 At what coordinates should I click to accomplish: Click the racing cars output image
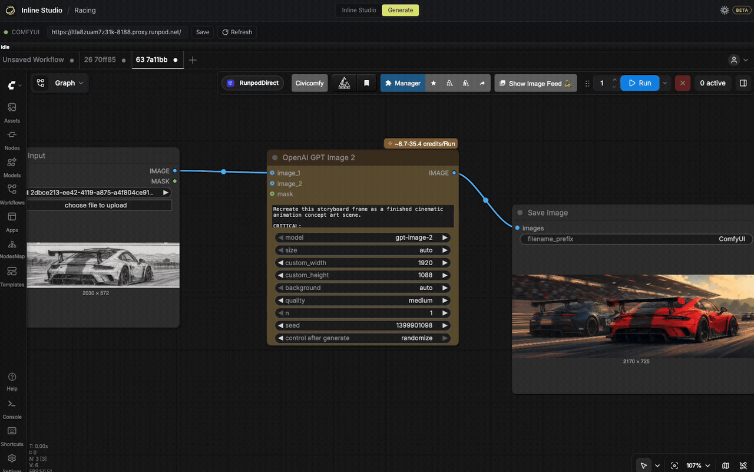(633, 316)
